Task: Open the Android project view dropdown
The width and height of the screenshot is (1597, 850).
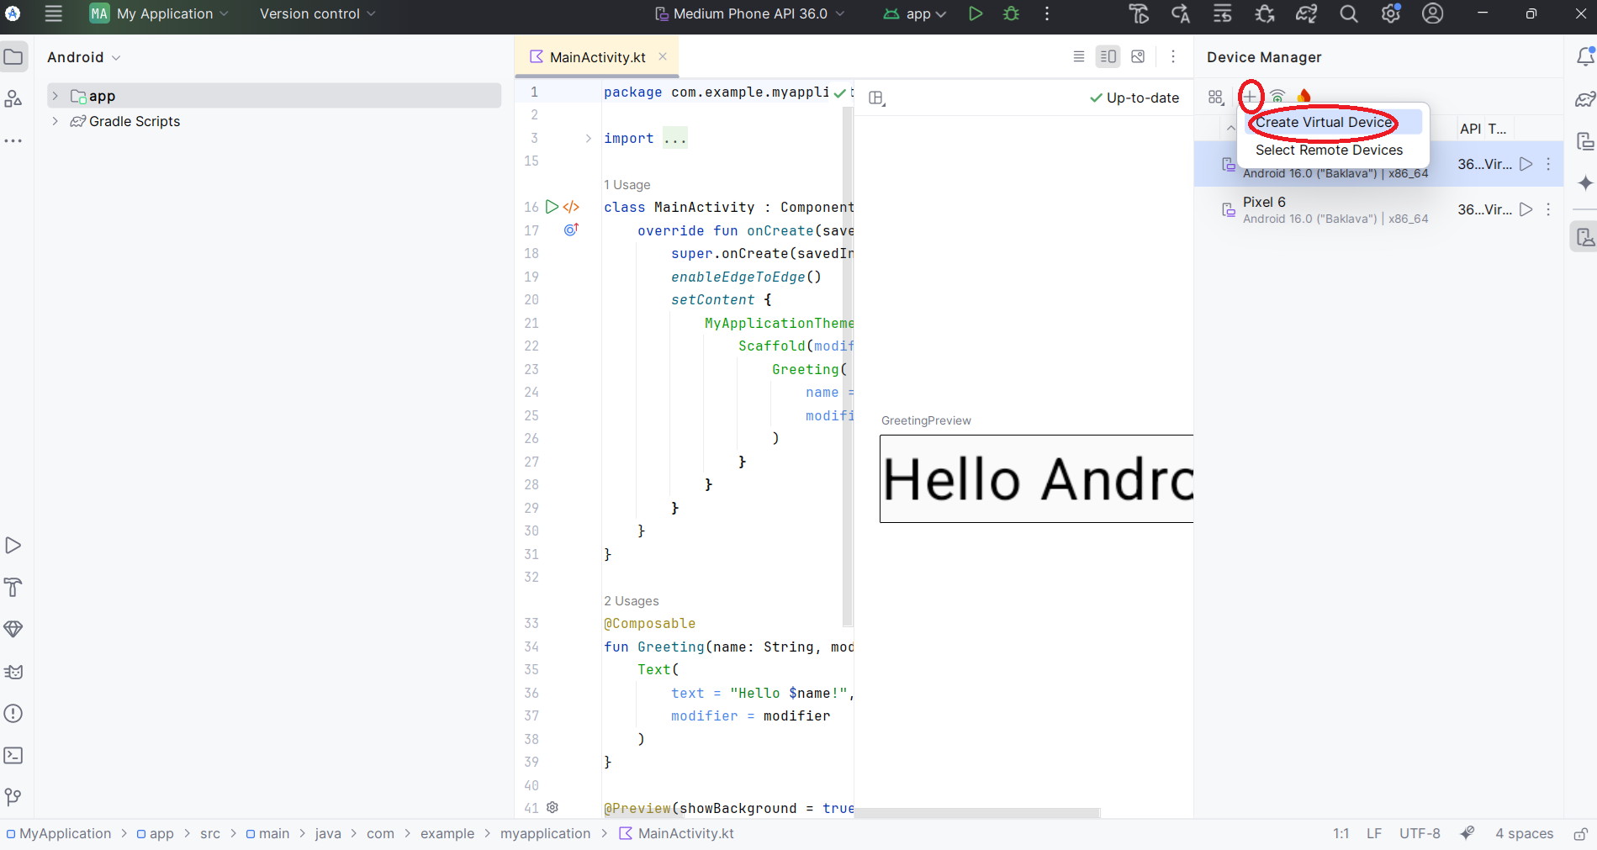Action: click(x=84, y=57)
